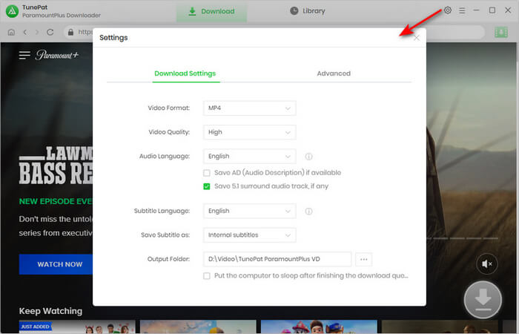Show Audio Language info tooltip icon

pyautogui.click(x=308, y=157)
